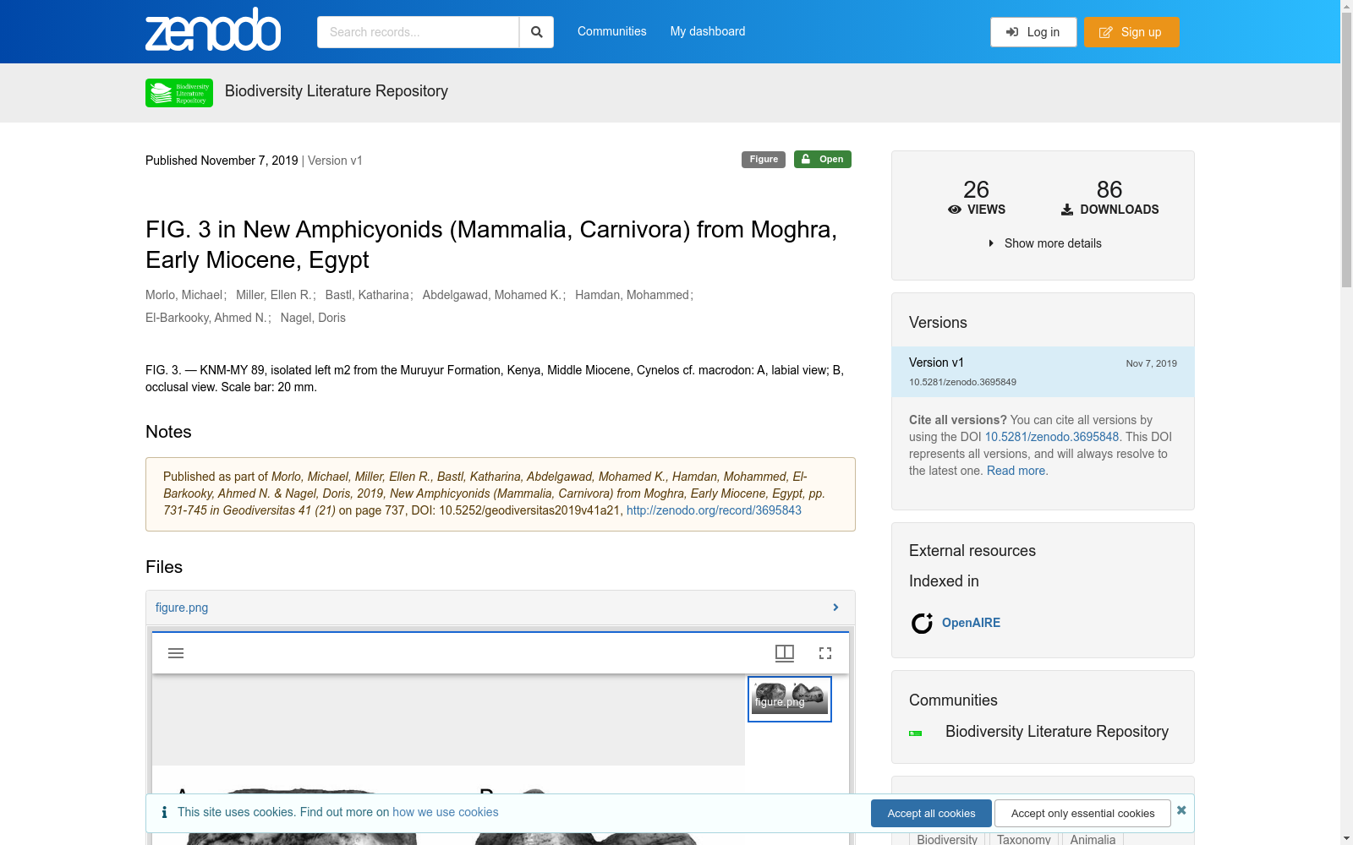
Task: Click the Published November 7, 2019 text
Action: (222, 161)
